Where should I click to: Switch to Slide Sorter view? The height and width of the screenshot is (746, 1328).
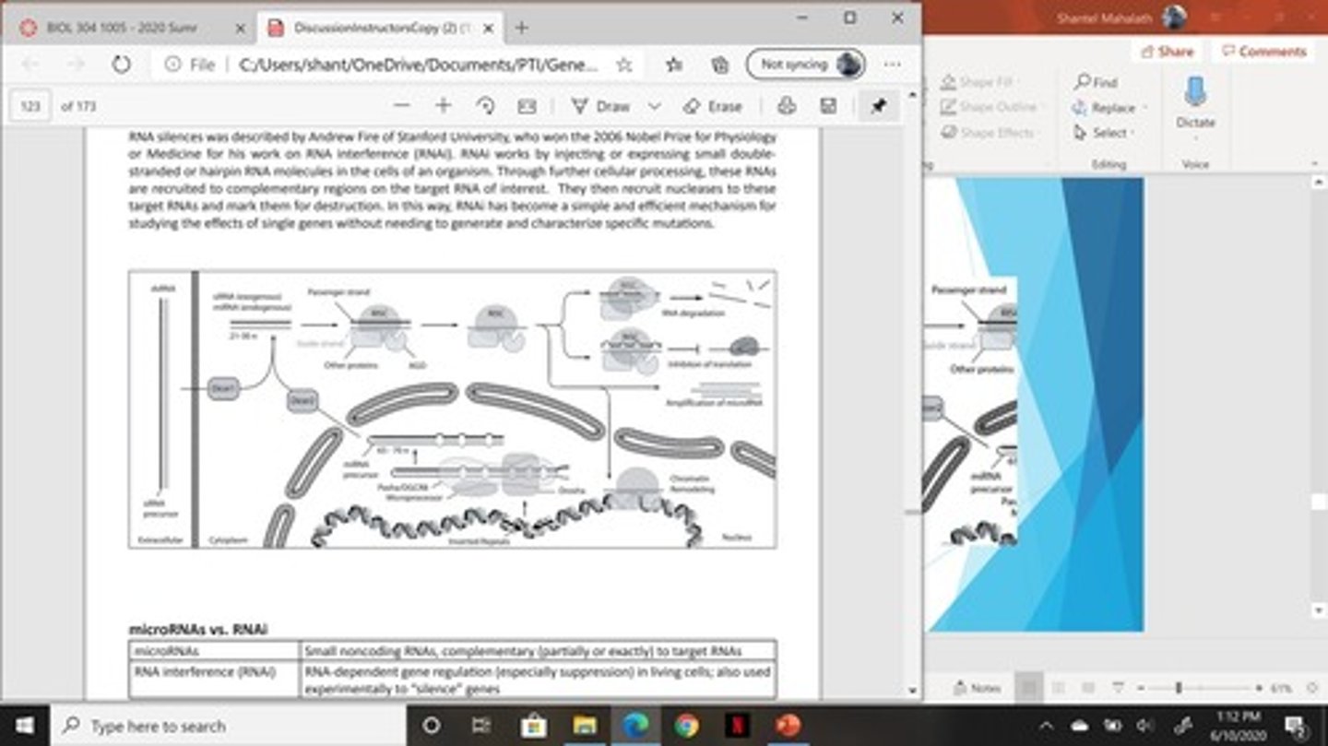[x=1059, y=688]
